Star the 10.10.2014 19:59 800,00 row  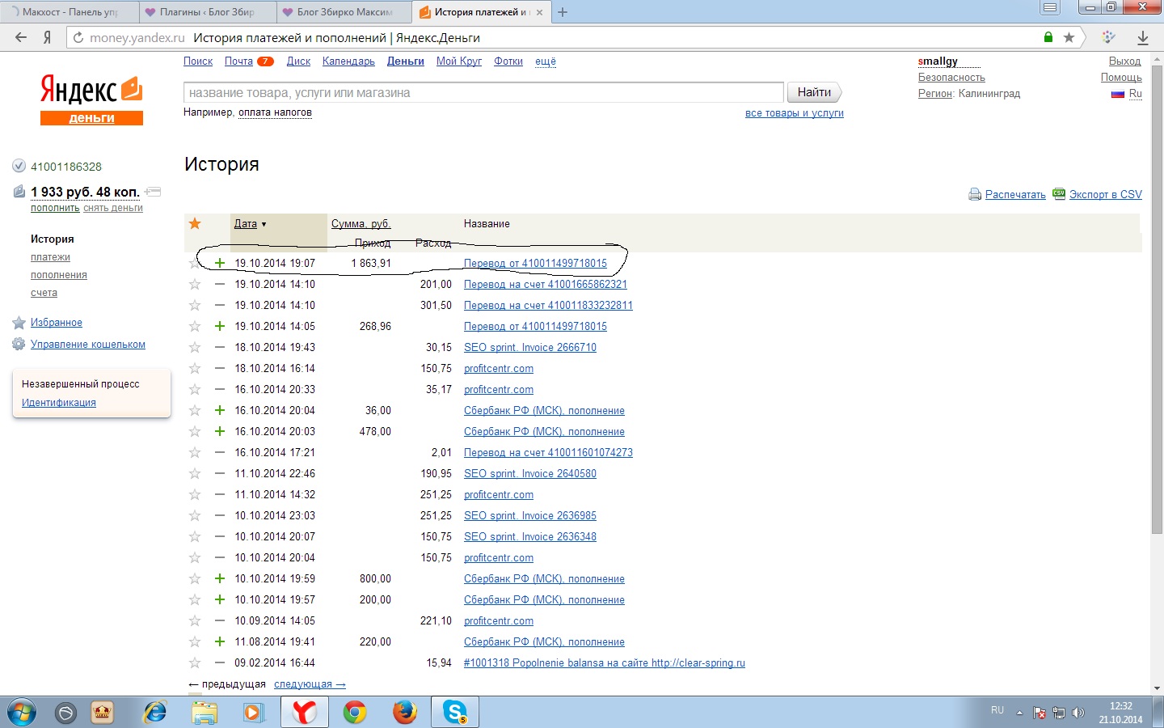(195, 579)
